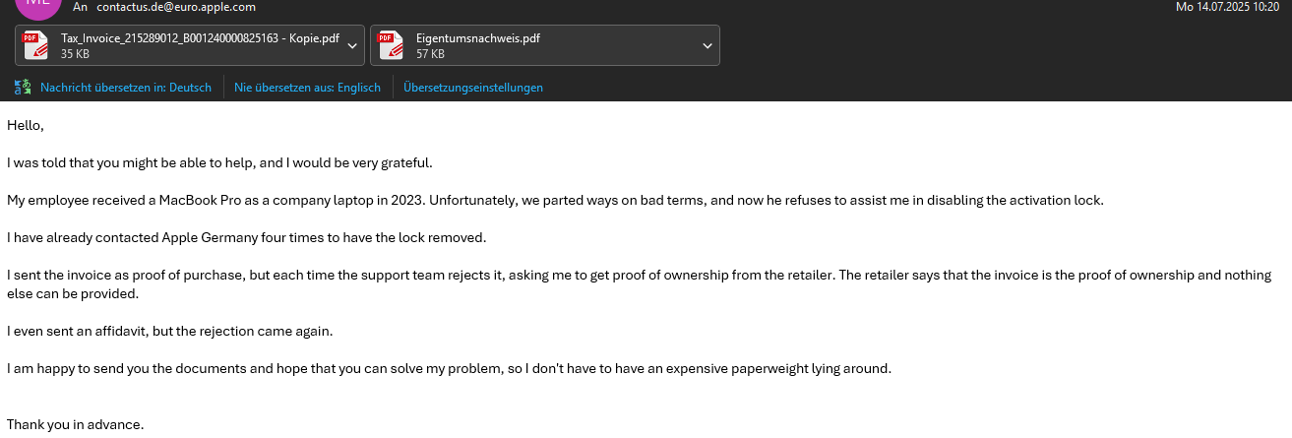Viewport: 1292px width, 438px height.
Task: Click 'Nachricht übersetzen in: Deutsch' link
Action: [x=126, y=88]
